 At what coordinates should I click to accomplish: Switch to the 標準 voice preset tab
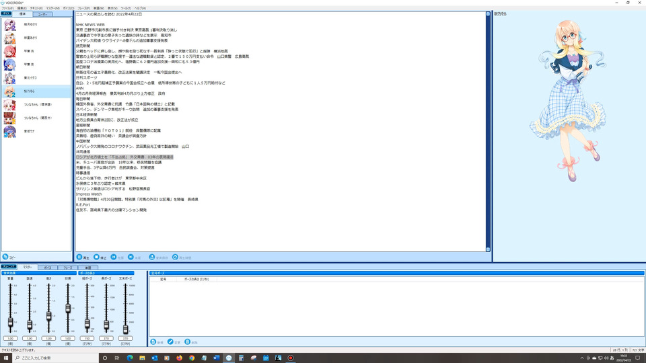23,14
